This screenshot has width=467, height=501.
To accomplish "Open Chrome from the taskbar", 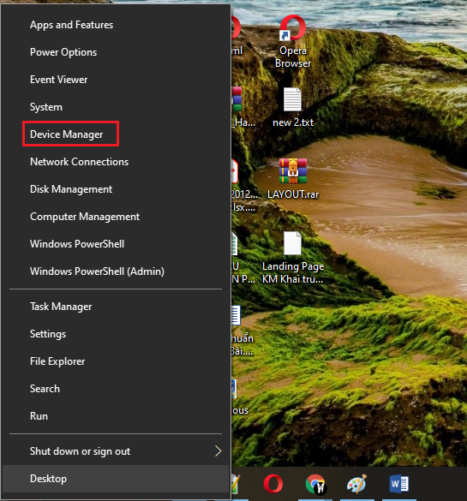I will click(x=315, y=484).
